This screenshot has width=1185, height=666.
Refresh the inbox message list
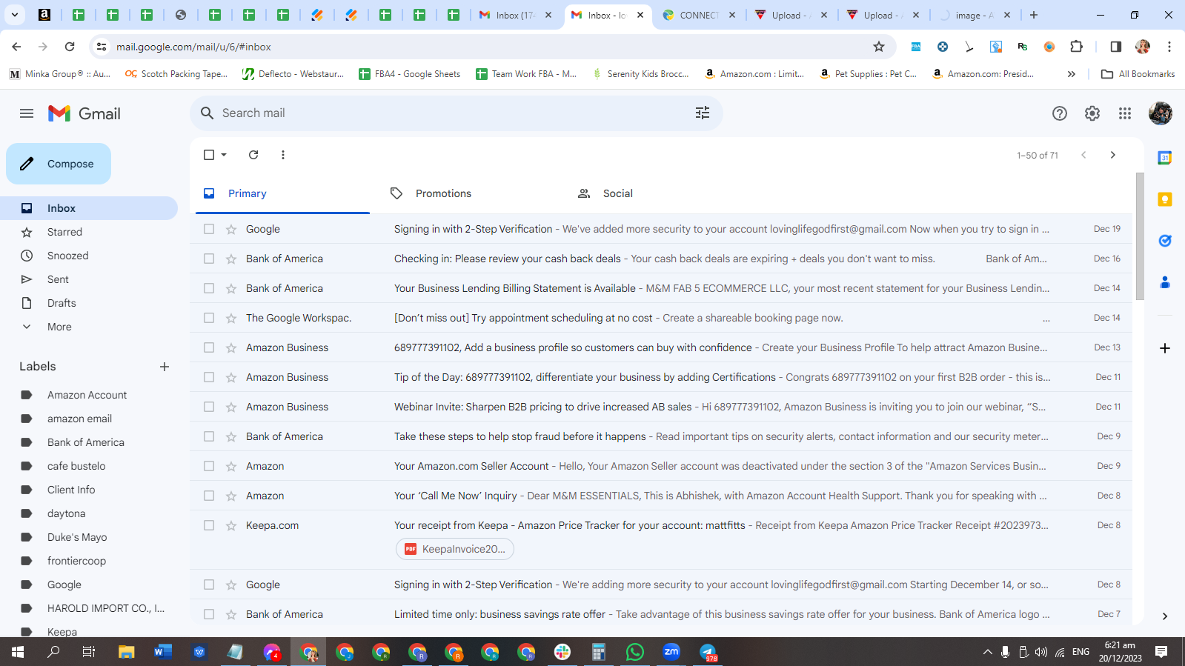[x=253, y=155]
